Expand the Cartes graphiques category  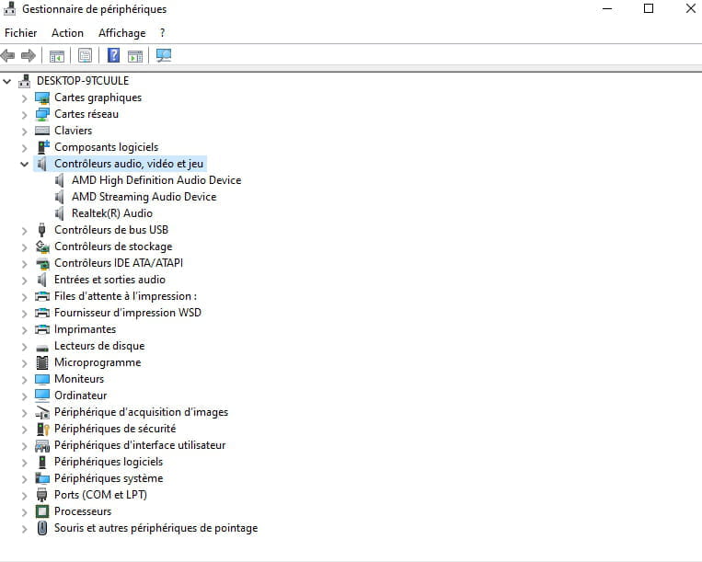pos(24,98)
